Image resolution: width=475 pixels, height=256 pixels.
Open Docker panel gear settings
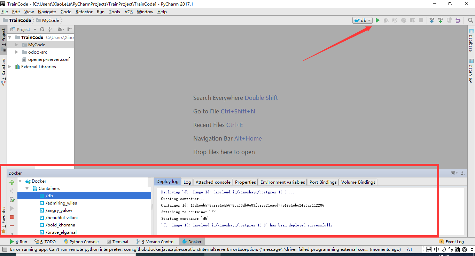454,173
